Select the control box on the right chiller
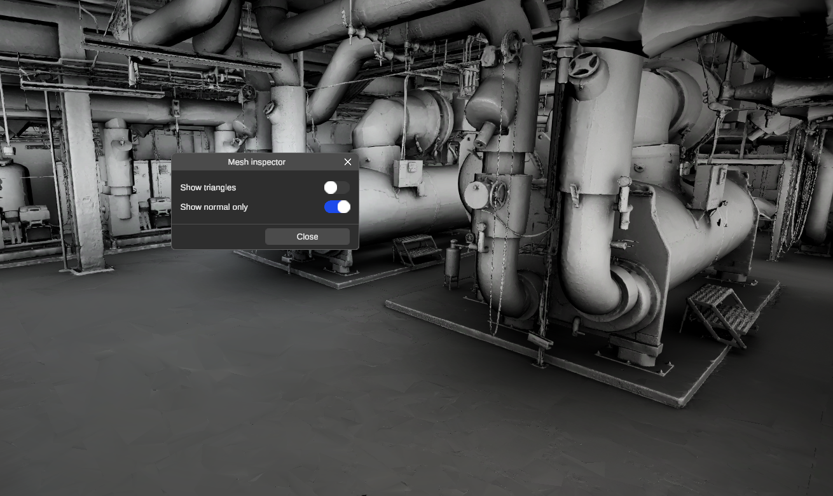The height and width of the screenshot is (496, 833). (709, 186)
